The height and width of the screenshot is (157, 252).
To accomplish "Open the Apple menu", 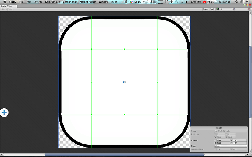I will click(5, 2).
